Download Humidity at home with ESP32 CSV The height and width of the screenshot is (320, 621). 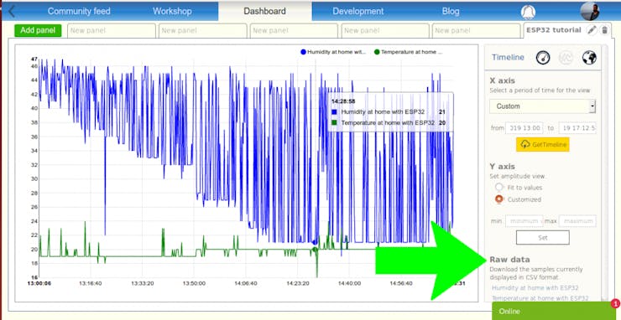[x=535, y=287]
